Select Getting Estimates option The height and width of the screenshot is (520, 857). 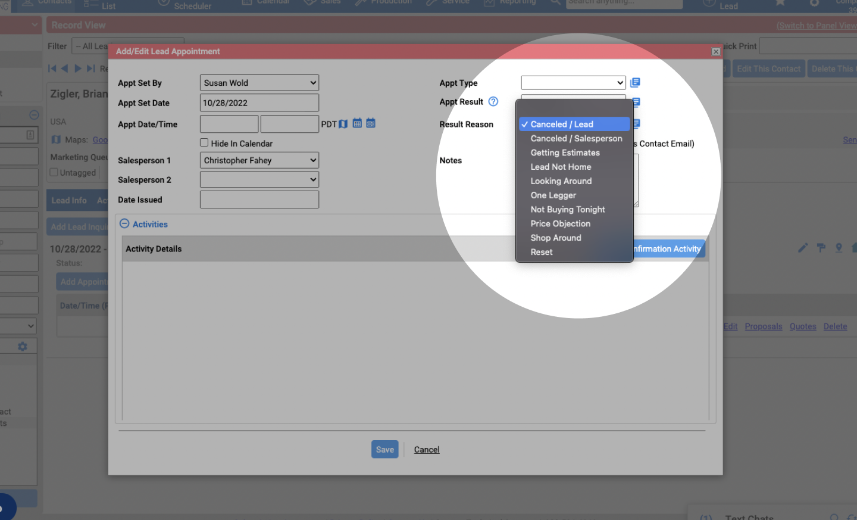(574, 152)
